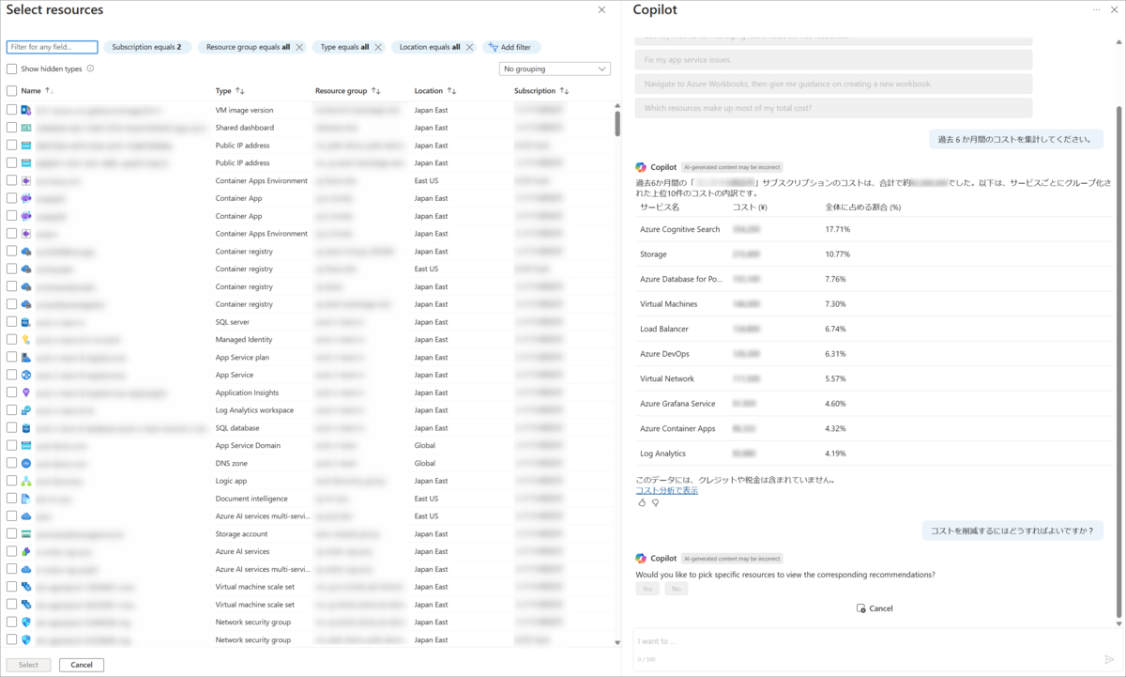Check the DNS zone row
Screen dimensions: 1126x677
pyautogui.click(x=11, y=464)
